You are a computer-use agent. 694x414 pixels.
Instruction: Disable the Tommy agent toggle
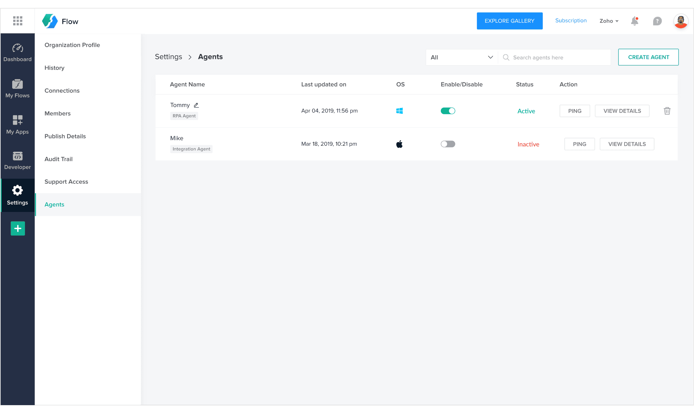(x=448, y=111)
